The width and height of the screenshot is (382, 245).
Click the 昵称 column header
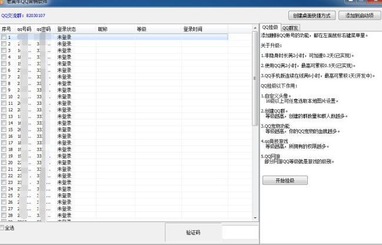pyautogui.click(x=115, y=29)
